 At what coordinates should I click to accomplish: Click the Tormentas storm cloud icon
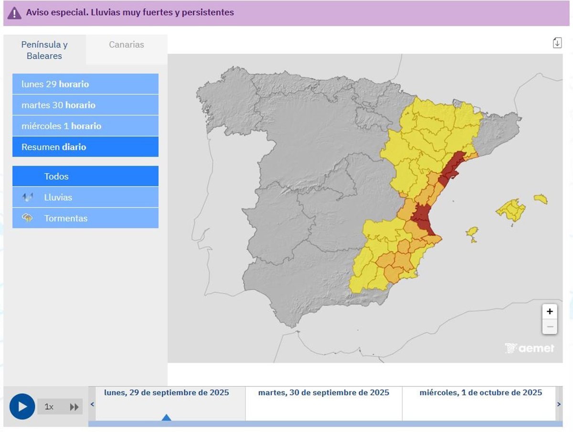[x=27, y=218]
